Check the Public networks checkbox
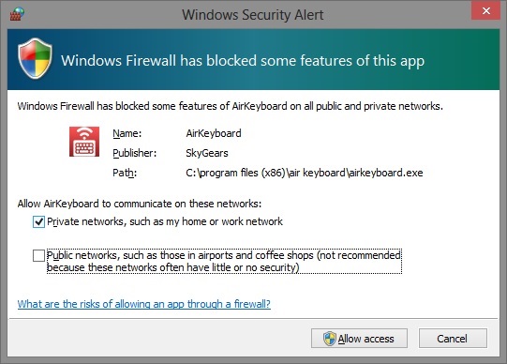 38,255
